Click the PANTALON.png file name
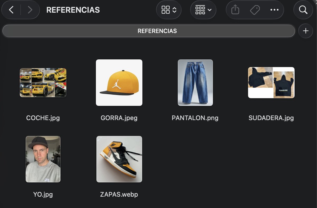 [x=195, y=118]
